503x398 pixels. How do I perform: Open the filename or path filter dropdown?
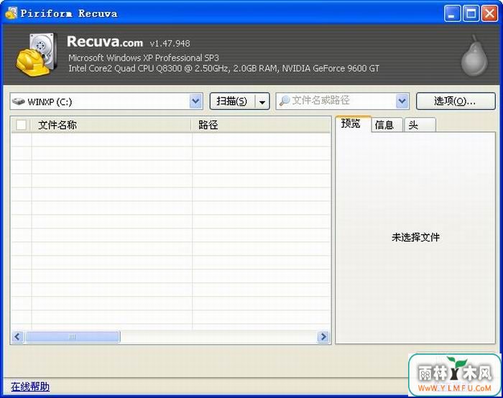[402, 101]
